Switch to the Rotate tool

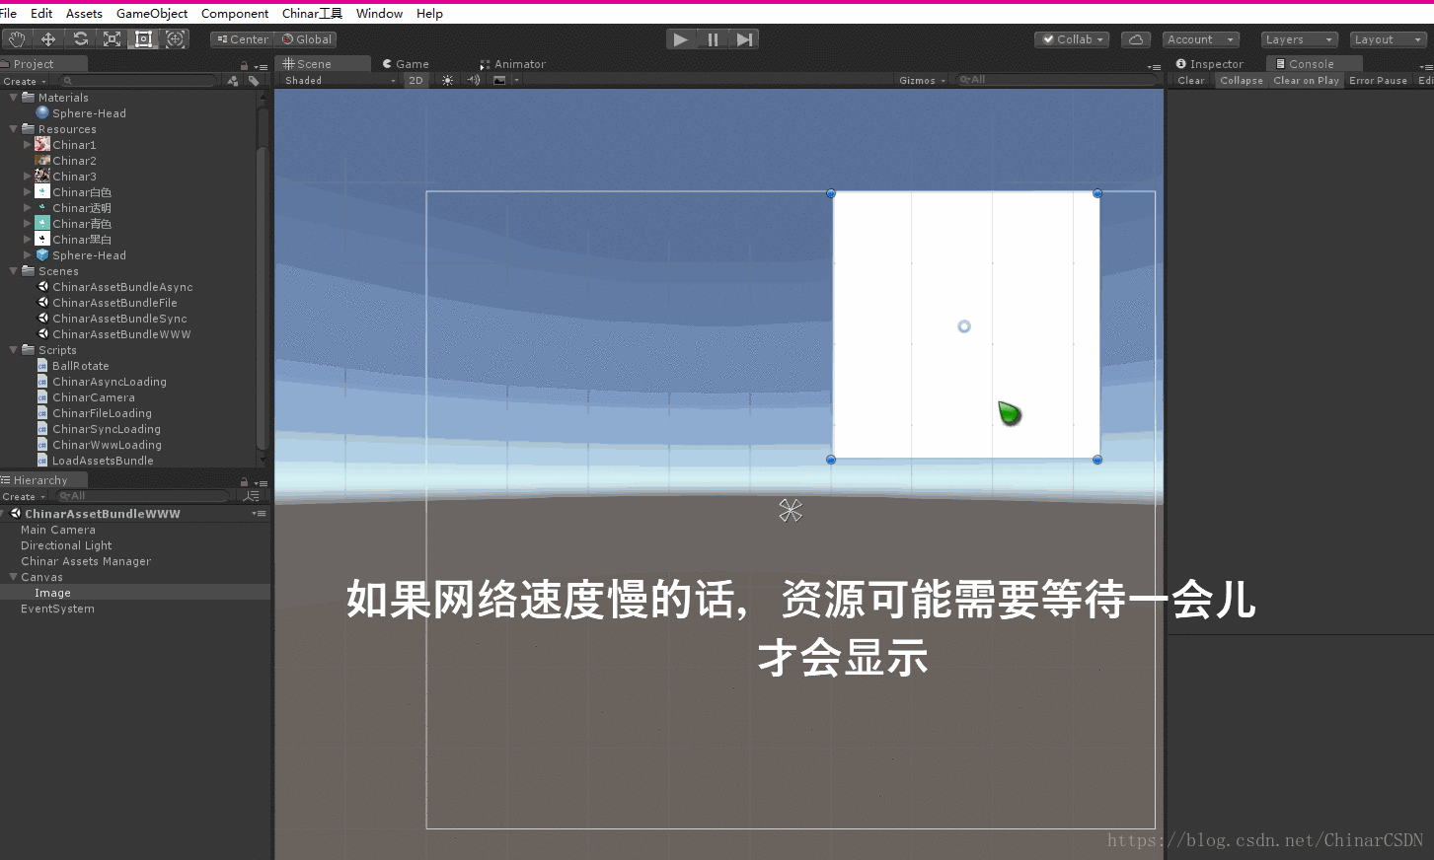click(80, 38)
